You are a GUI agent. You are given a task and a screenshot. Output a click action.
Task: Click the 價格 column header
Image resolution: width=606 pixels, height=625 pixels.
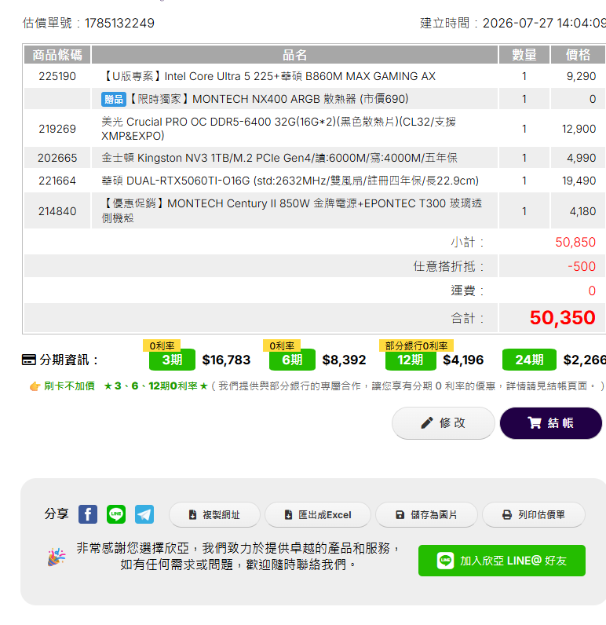click(x=578, y=55)
